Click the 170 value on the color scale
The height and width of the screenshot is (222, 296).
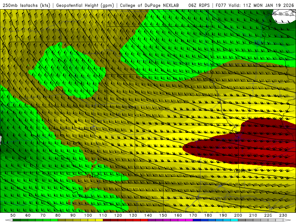pyautogui.click(x=193, y=215)
